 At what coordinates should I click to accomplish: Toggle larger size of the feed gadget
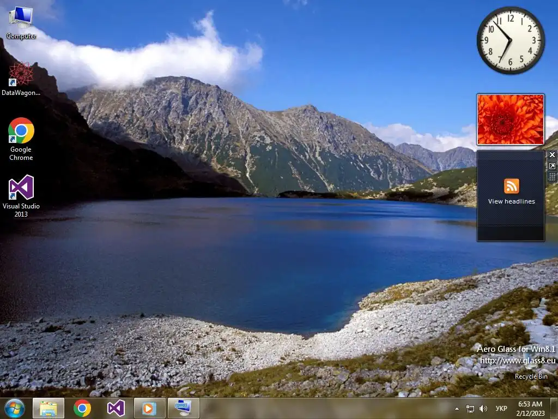pyautogui.click(x=552, y=166)
